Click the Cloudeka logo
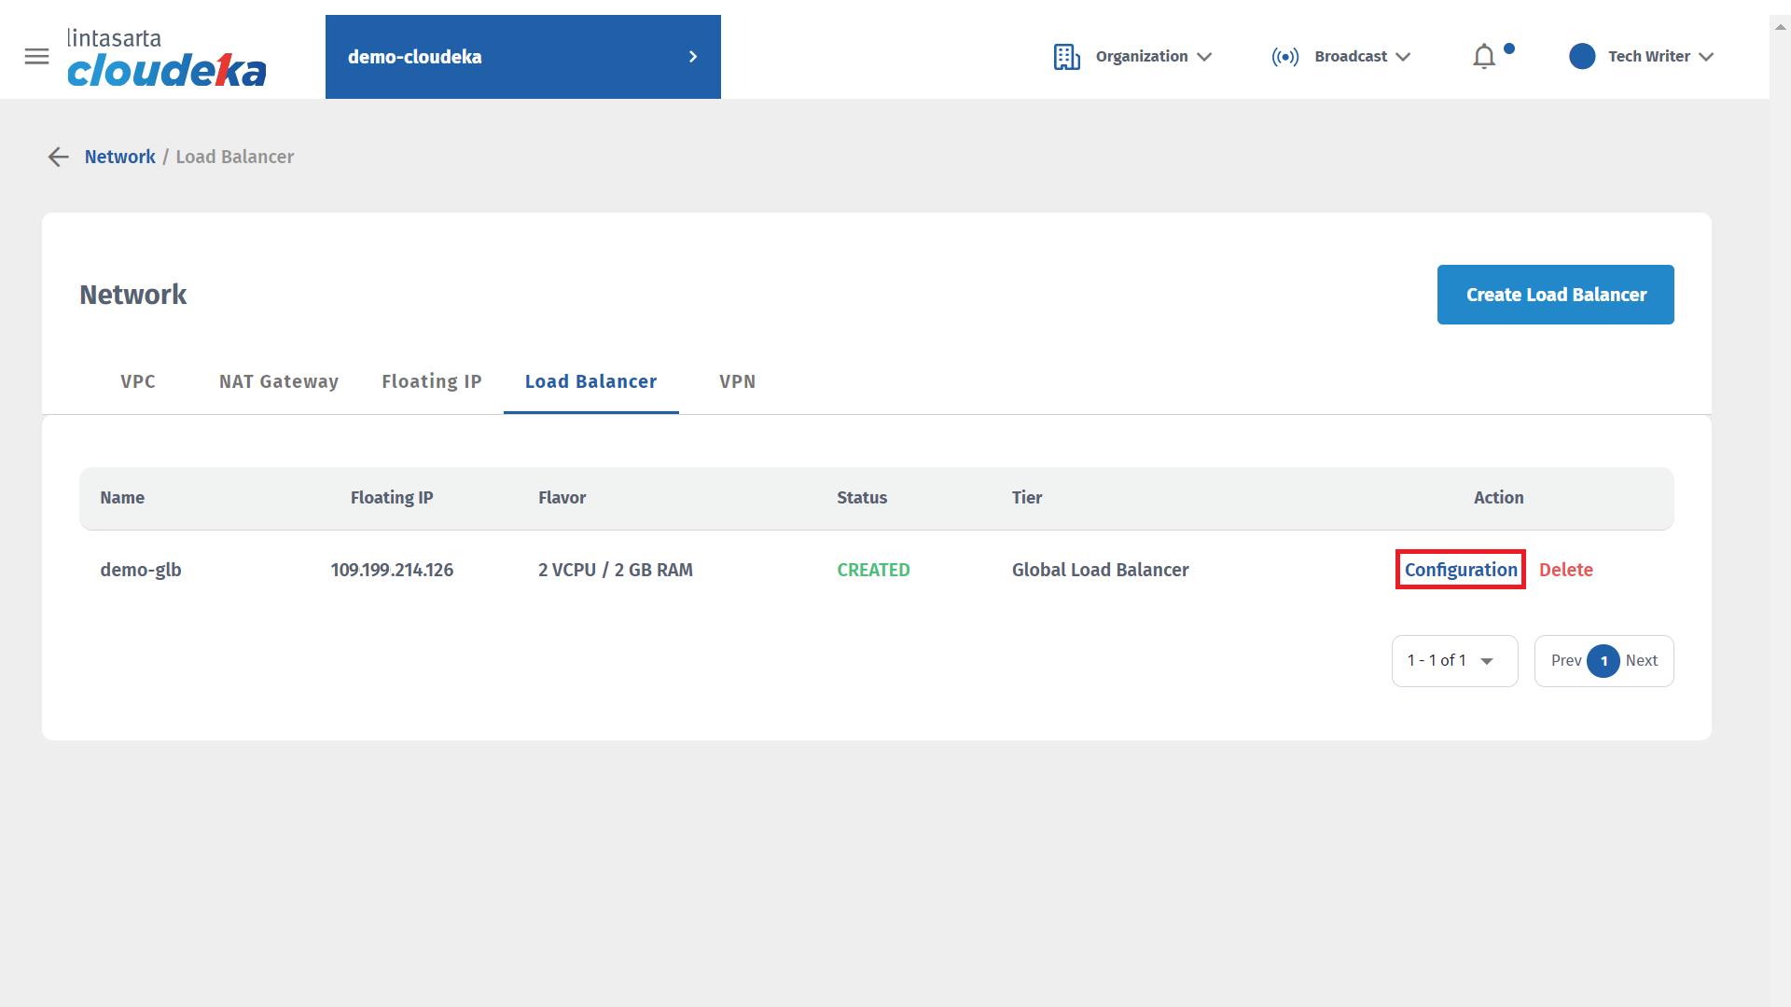Image resolution: width=1791 pixels, height=1007 pixels. click(x=166, y=58)
